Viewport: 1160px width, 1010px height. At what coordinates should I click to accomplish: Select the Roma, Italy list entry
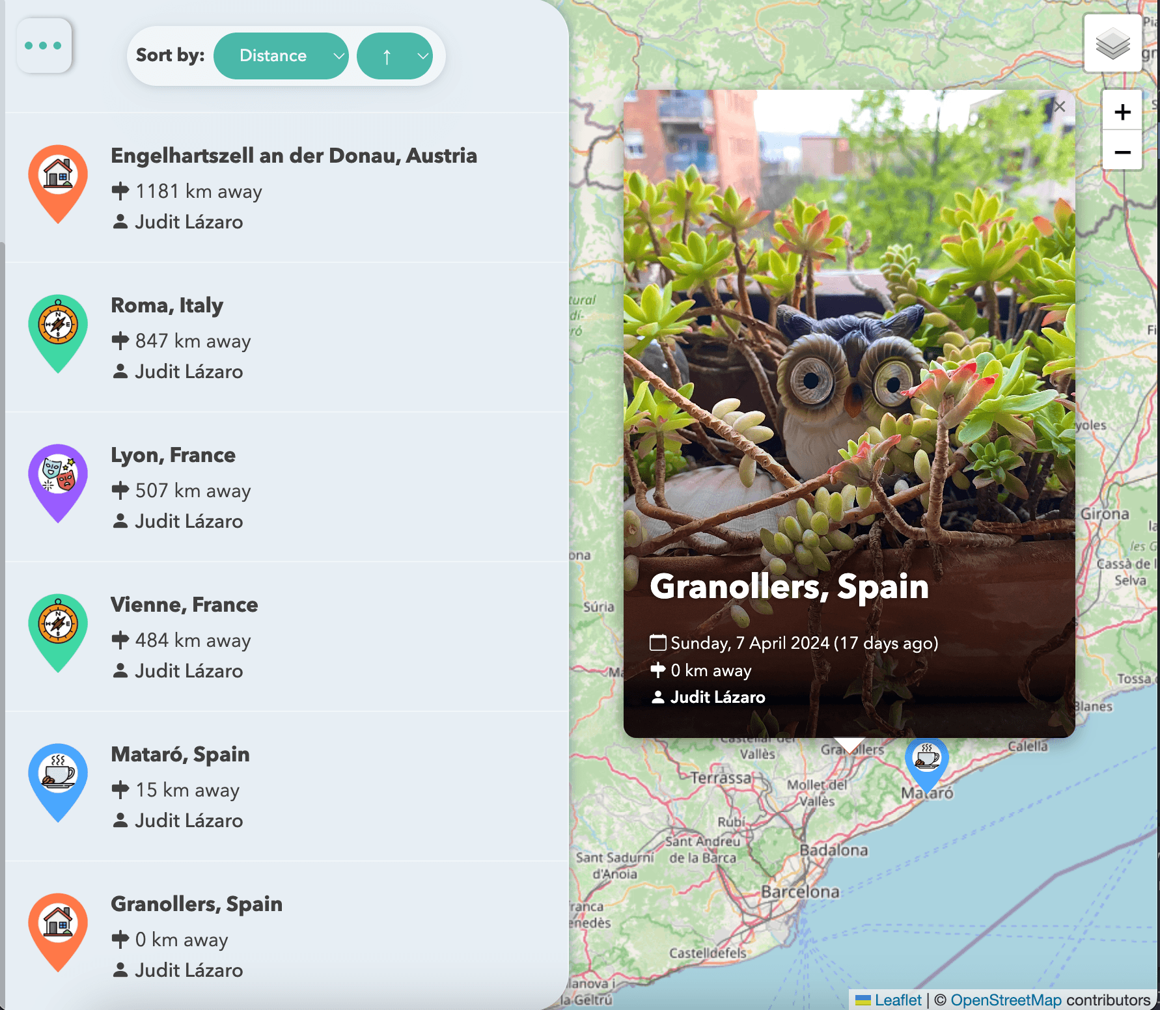click(x=167, y=306)
